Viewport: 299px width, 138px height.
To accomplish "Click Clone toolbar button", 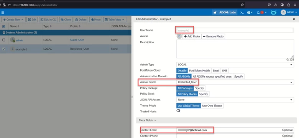I will [x=66, y=19].
